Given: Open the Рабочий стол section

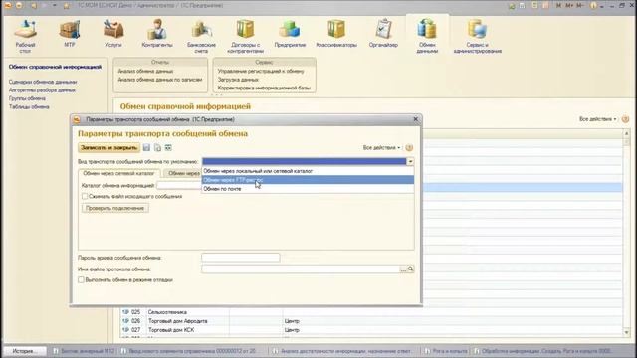Looking at the screenshot, I should click(x=25, y=37).
